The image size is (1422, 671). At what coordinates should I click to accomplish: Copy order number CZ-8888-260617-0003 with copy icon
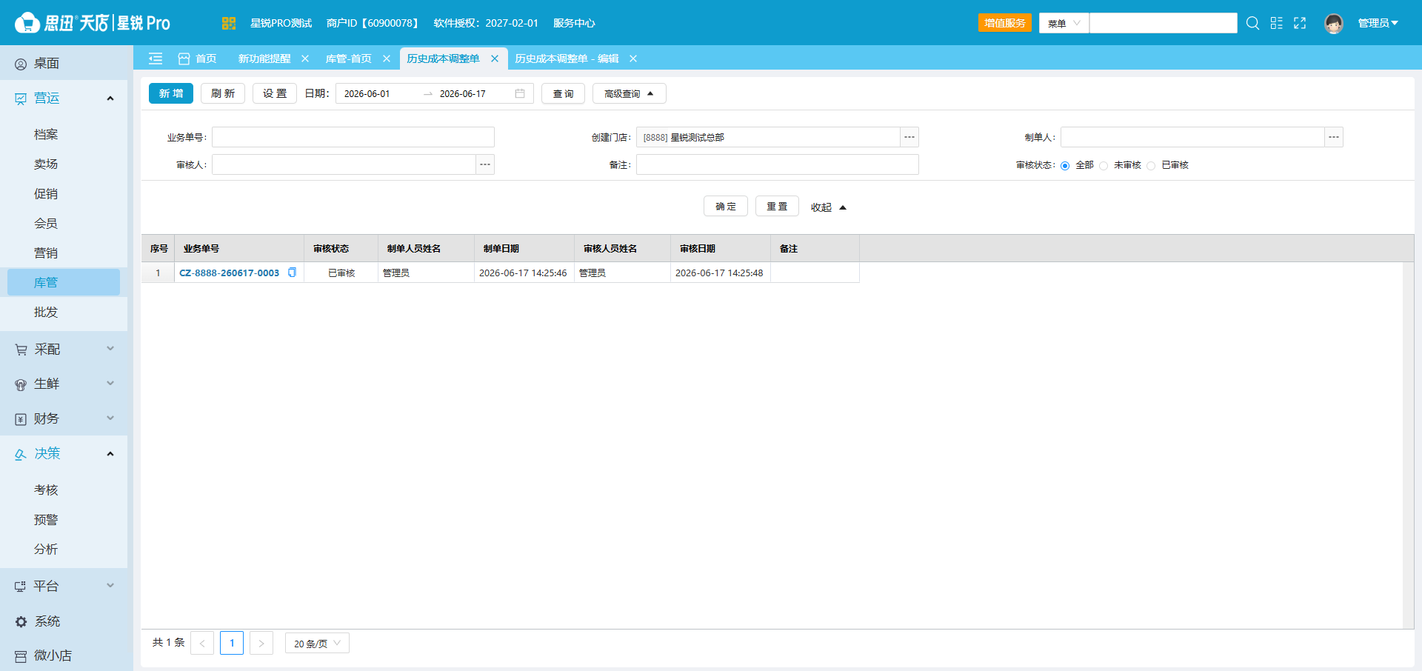pyautogui.click(x=292, y=273)
